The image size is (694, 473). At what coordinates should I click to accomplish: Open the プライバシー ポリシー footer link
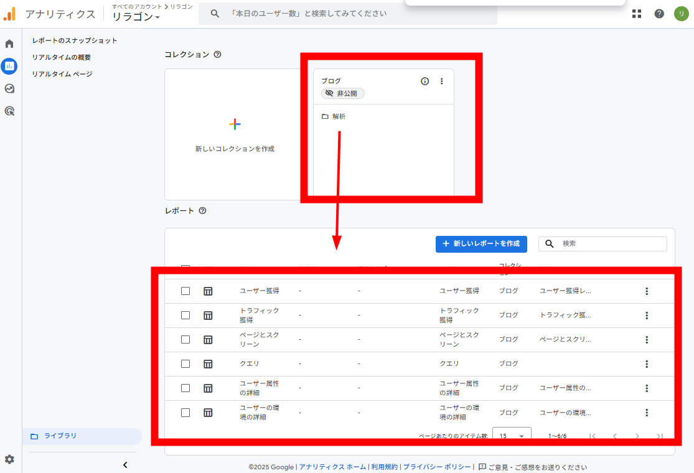point(436,467)
